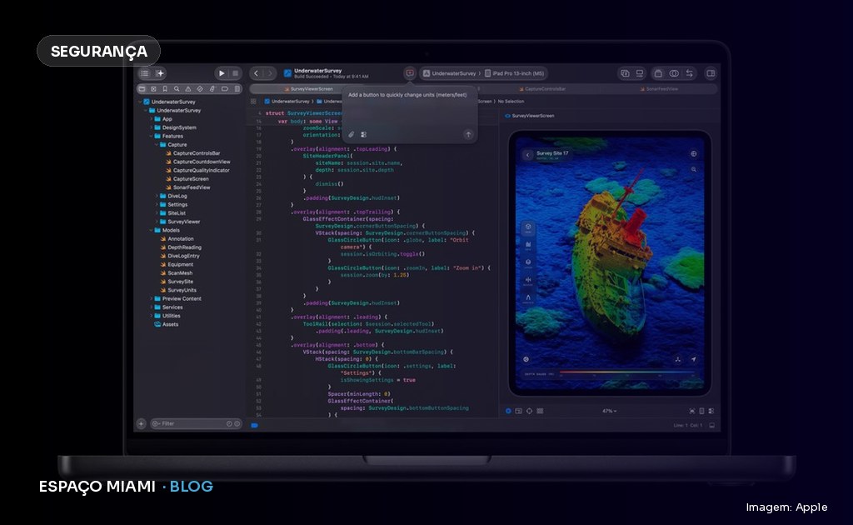This screenshot has width=853, height=525.
Task: Switch the preview to selectable mode
Action: tap(518, 411)
